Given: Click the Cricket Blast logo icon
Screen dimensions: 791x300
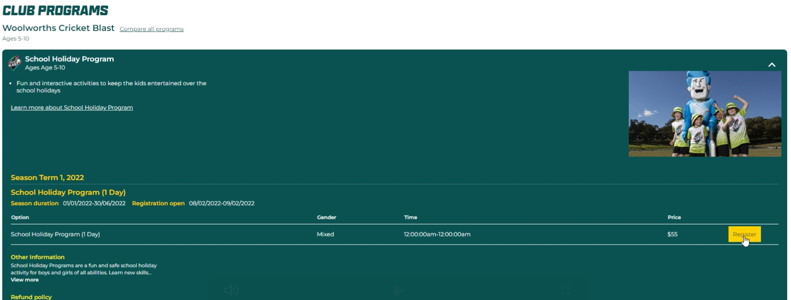Looking at the screenshot, I should [x=14, y=63].
